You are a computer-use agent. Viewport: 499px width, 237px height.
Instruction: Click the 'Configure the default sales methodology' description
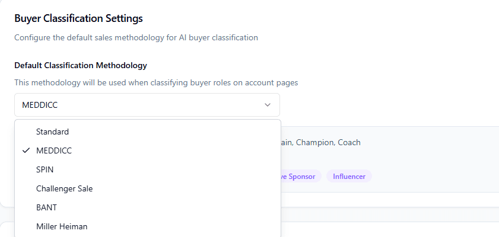click(x=136, y=37)
